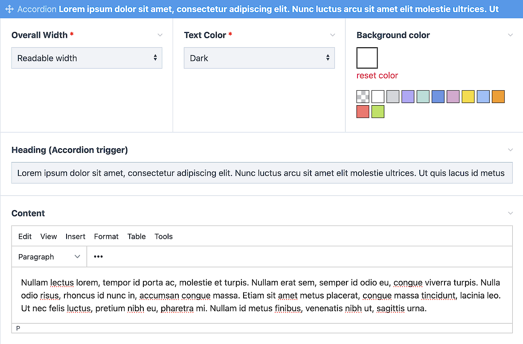
Task: Open the Table menu
Action: pos(137,237)
